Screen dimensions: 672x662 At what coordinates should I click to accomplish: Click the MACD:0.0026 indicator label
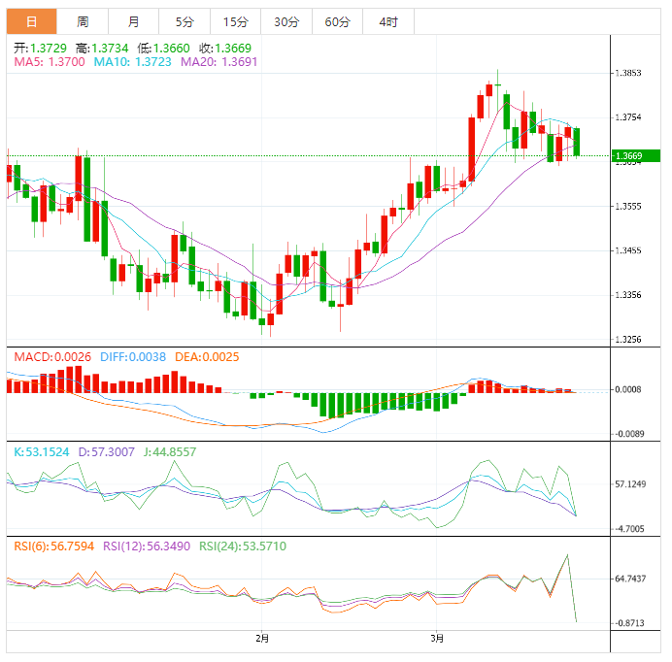51,357
